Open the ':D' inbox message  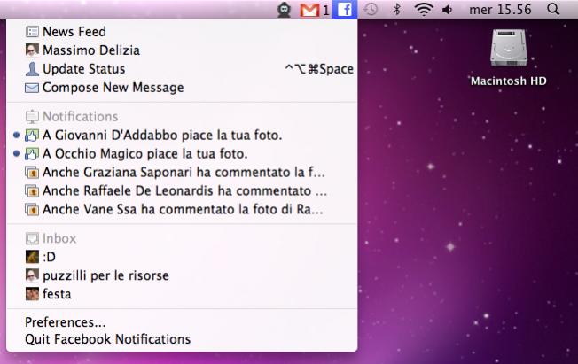point(182,257)
